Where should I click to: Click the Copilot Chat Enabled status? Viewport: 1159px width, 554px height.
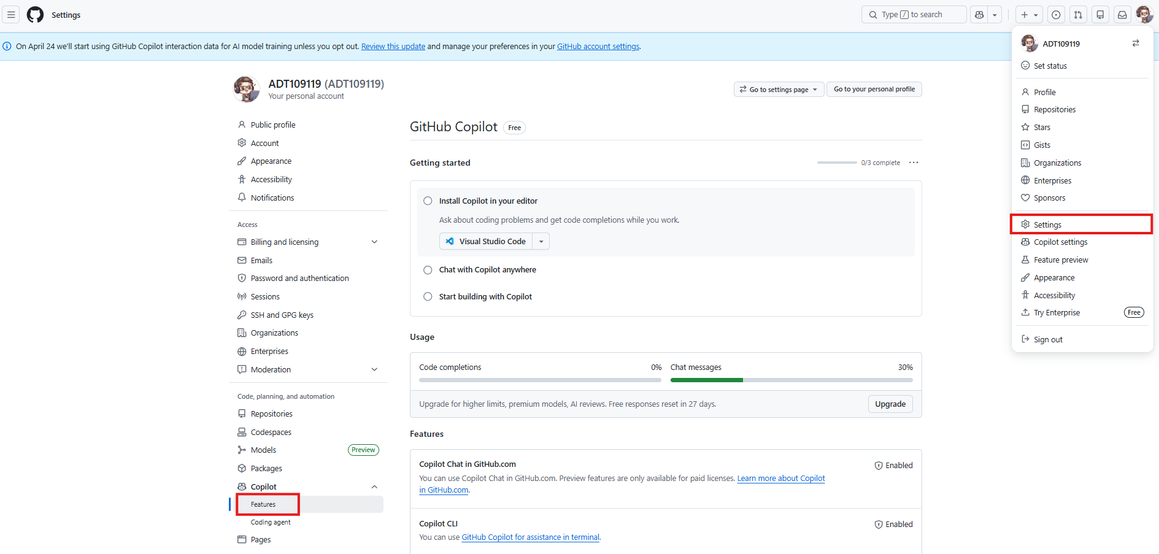[893, 466]
